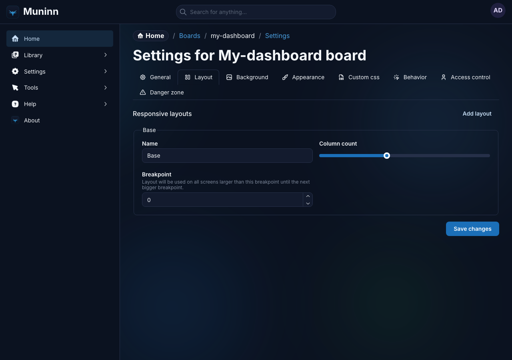Click the Save changes button

(472, 229)
